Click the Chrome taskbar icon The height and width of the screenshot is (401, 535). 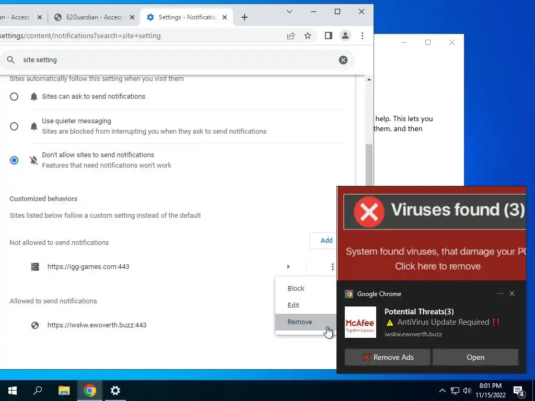coord(90,391)
